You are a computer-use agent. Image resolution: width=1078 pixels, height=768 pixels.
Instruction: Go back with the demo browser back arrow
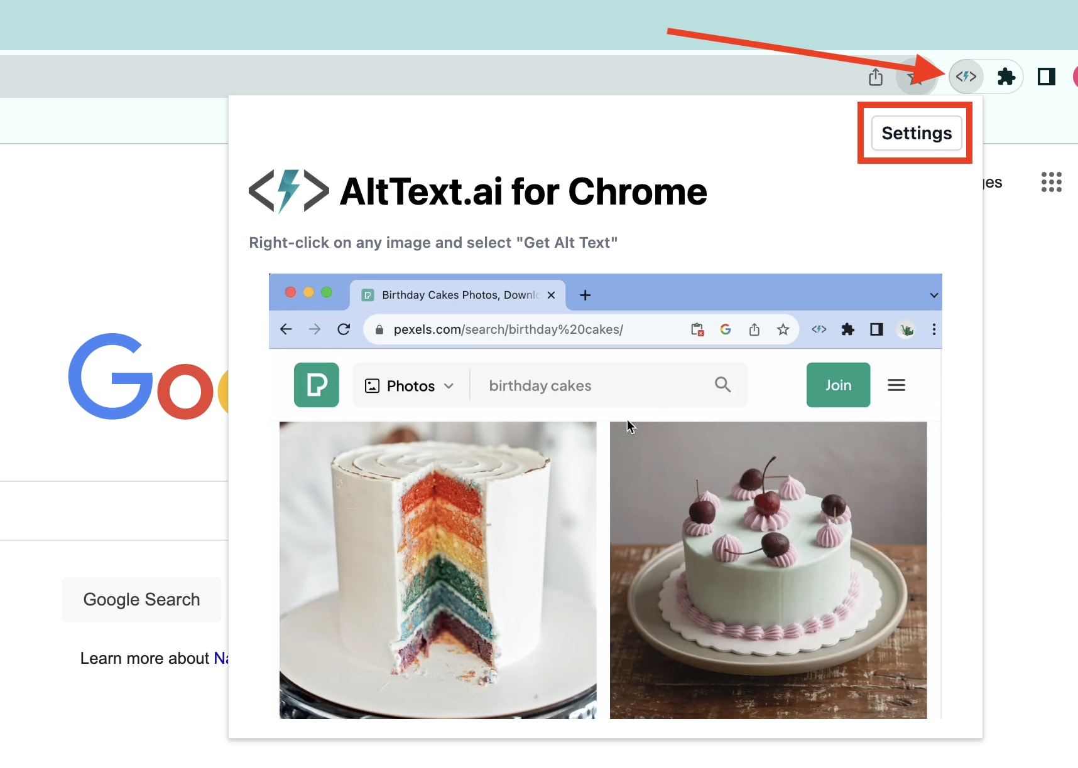(286, 329)
